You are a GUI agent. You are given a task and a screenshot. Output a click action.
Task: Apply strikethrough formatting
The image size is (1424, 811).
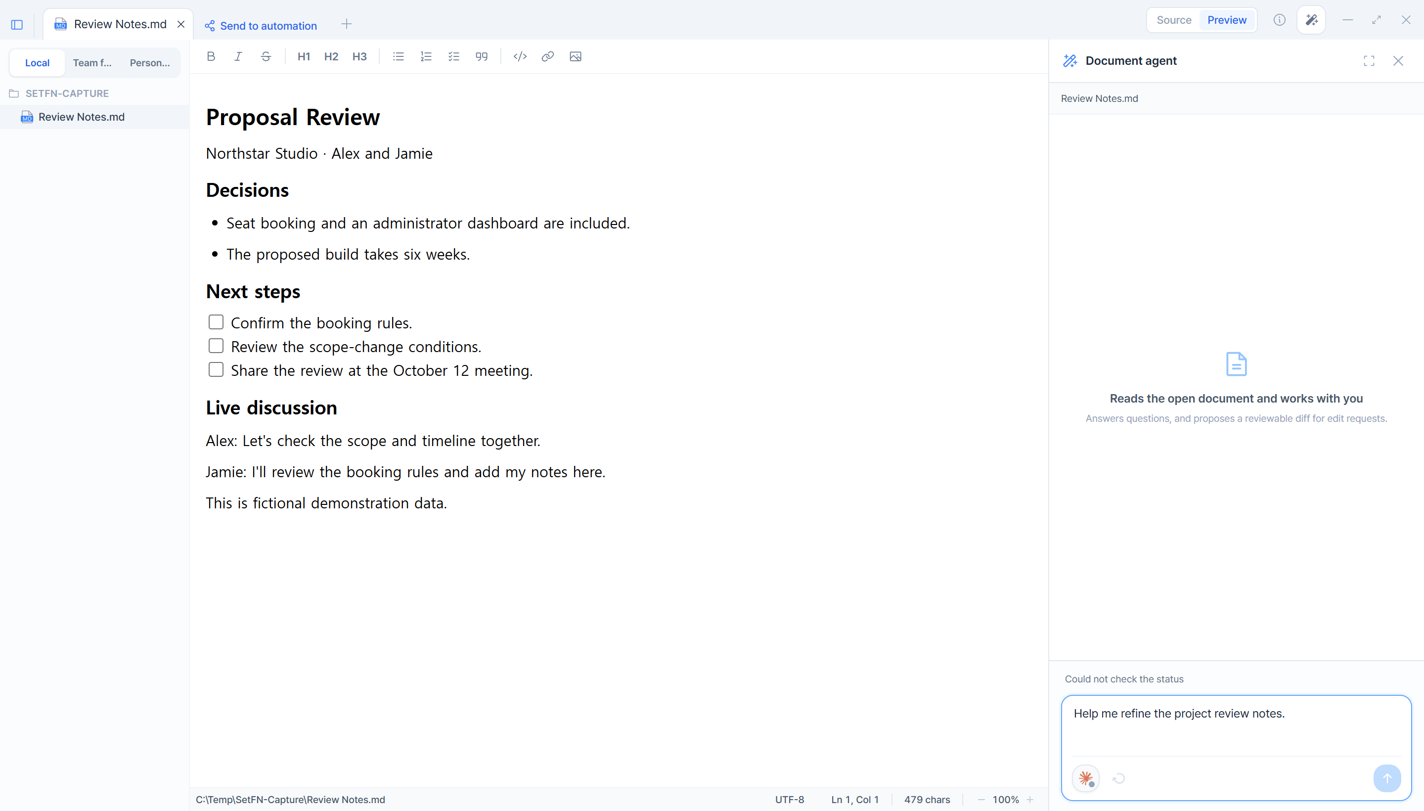click(x=266, y=56)
